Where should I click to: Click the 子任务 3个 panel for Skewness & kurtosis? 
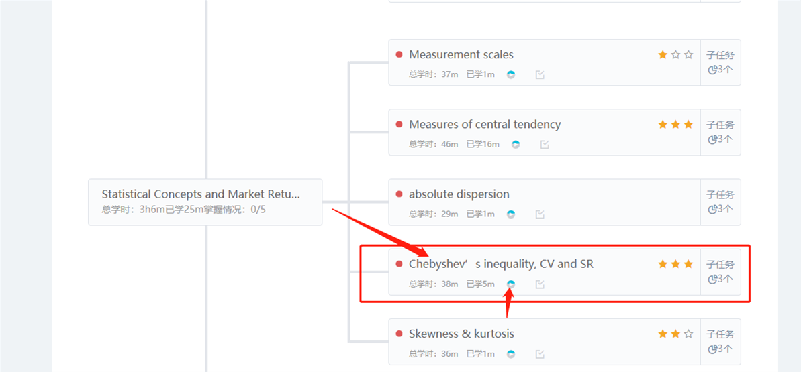[x=720, y=341]
